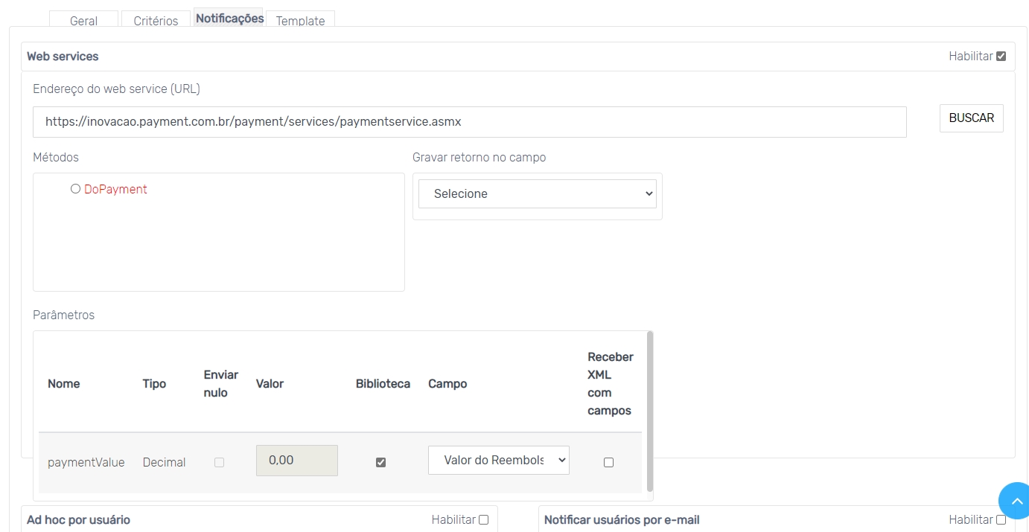
Task: Click the Web services section header
Action: point(63,57)
